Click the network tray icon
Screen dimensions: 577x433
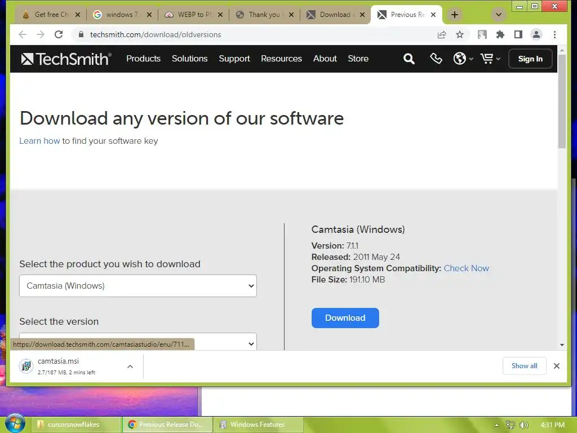511,425
